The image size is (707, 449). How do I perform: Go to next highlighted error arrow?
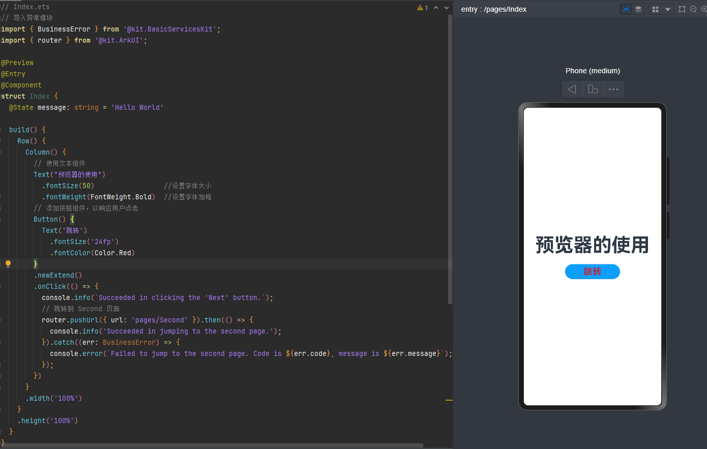(447, 8)
